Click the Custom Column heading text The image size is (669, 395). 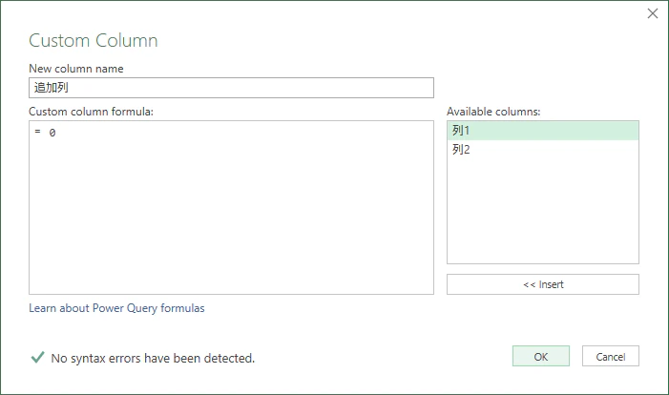pos(94,41)
